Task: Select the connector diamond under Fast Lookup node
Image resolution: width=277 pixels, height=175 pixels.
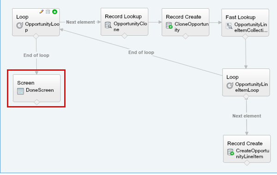Action: pos(246,37)
